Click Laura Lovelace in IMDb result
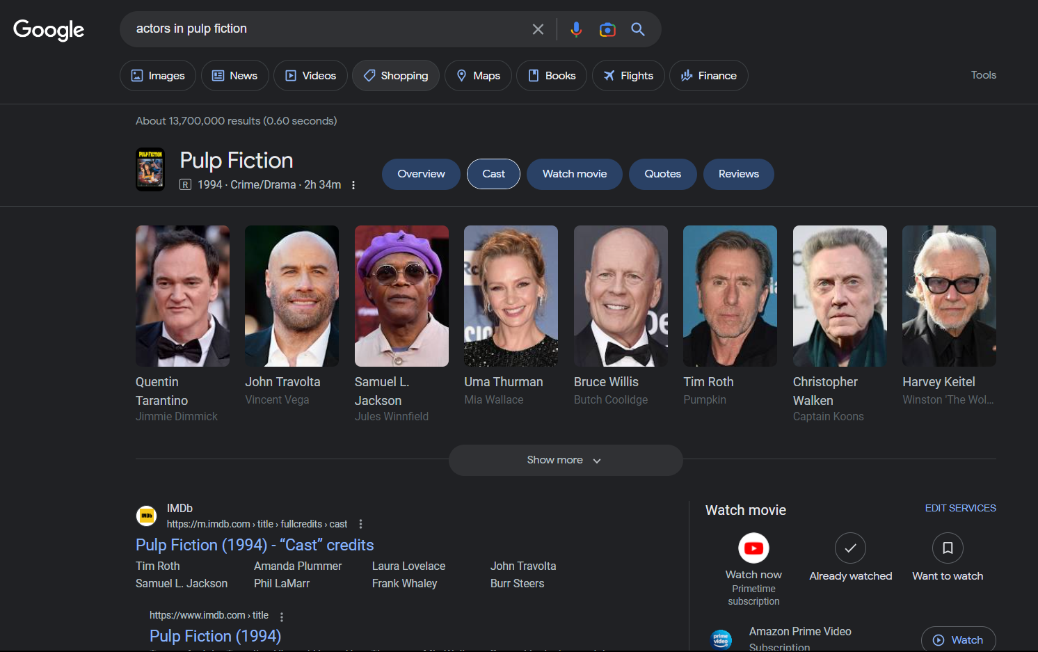Screen dimensions: 1038x652 point(408,566)
